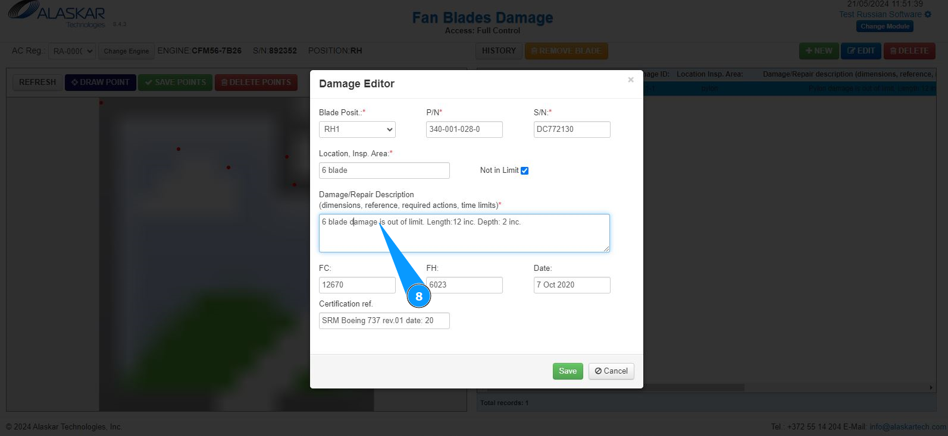Click the DRAW POINT toolbar button

coord(101,83)
